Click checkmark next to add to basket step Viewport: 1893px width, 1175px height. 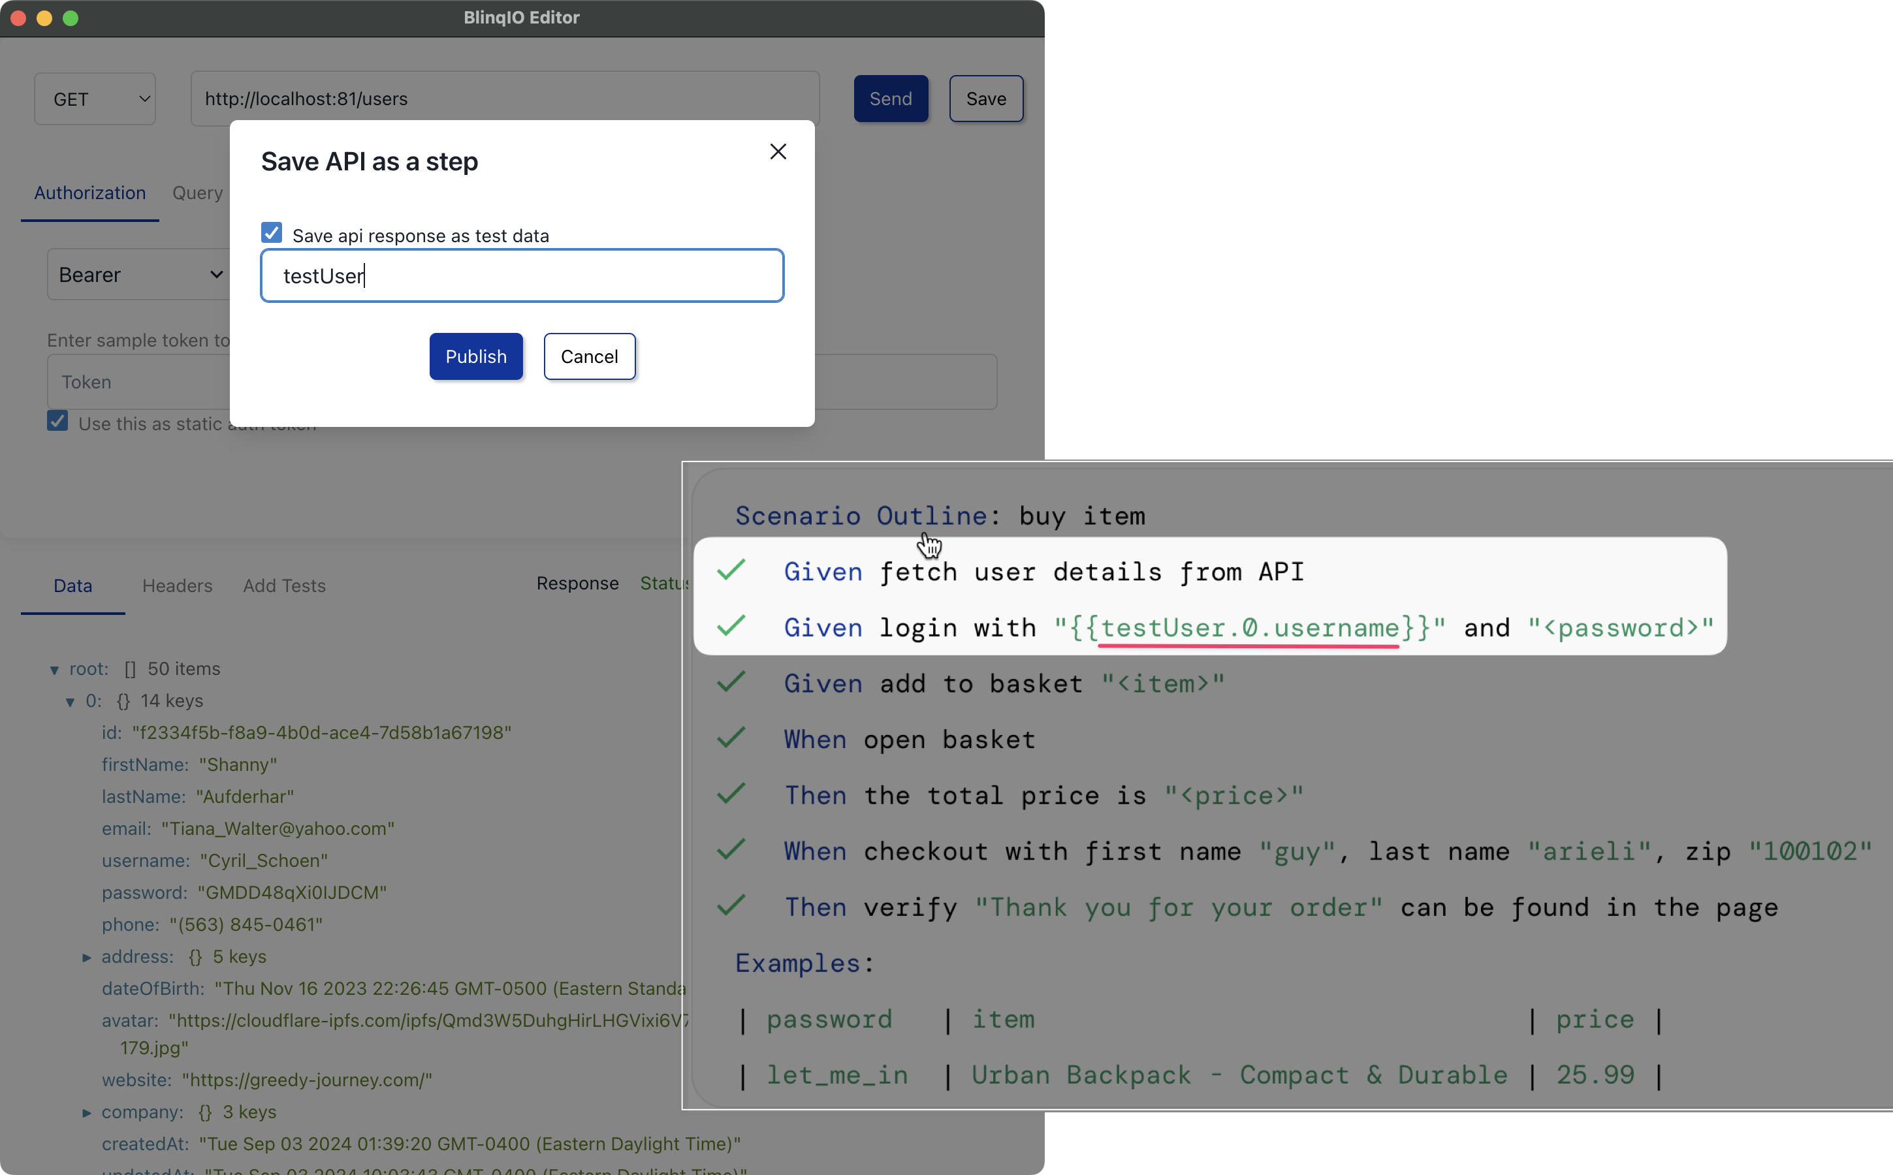(731, 682)
